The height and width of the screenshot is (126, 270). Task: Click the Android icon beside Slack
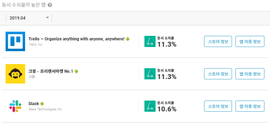[x=42, y=104]
